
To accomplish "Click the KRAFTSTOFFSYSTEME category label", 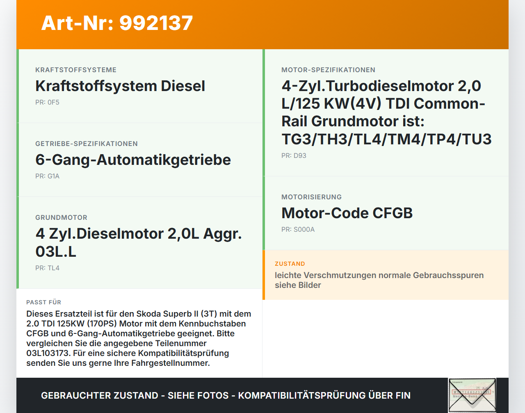I will click(x=76, y=70).
